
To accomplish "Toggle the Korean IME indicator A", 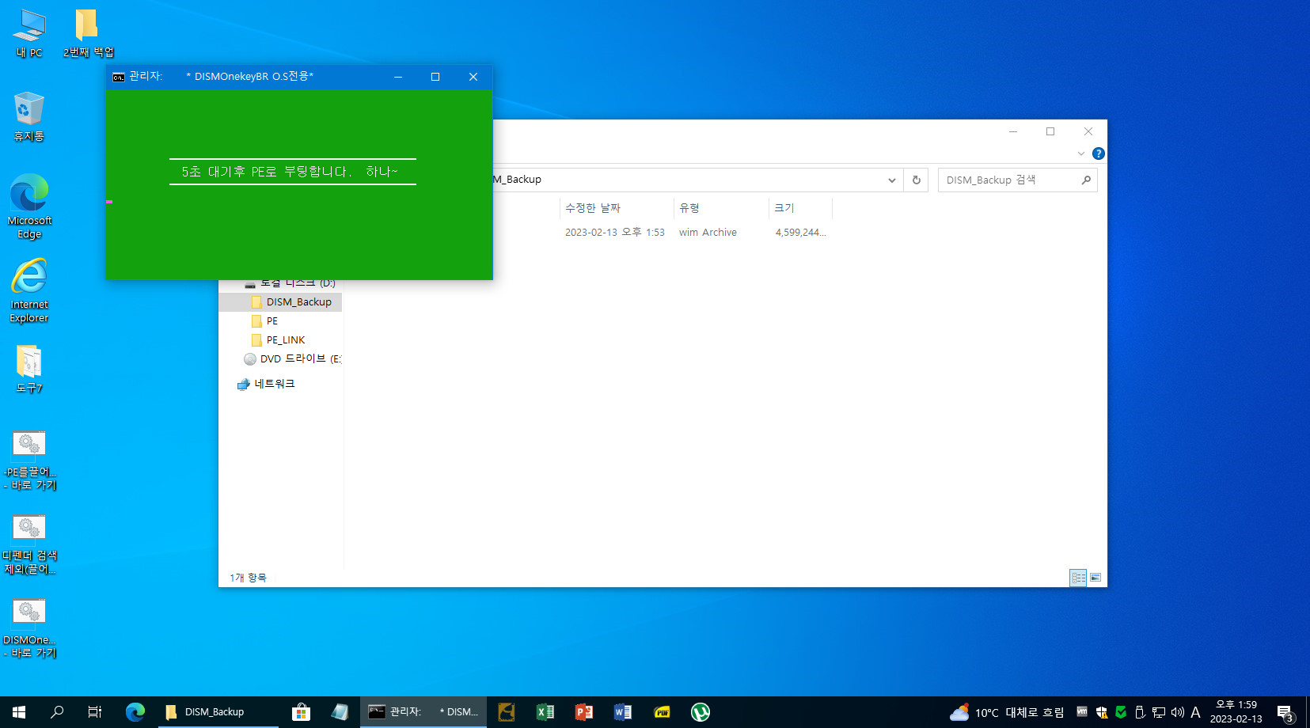I will point(1195,712).
